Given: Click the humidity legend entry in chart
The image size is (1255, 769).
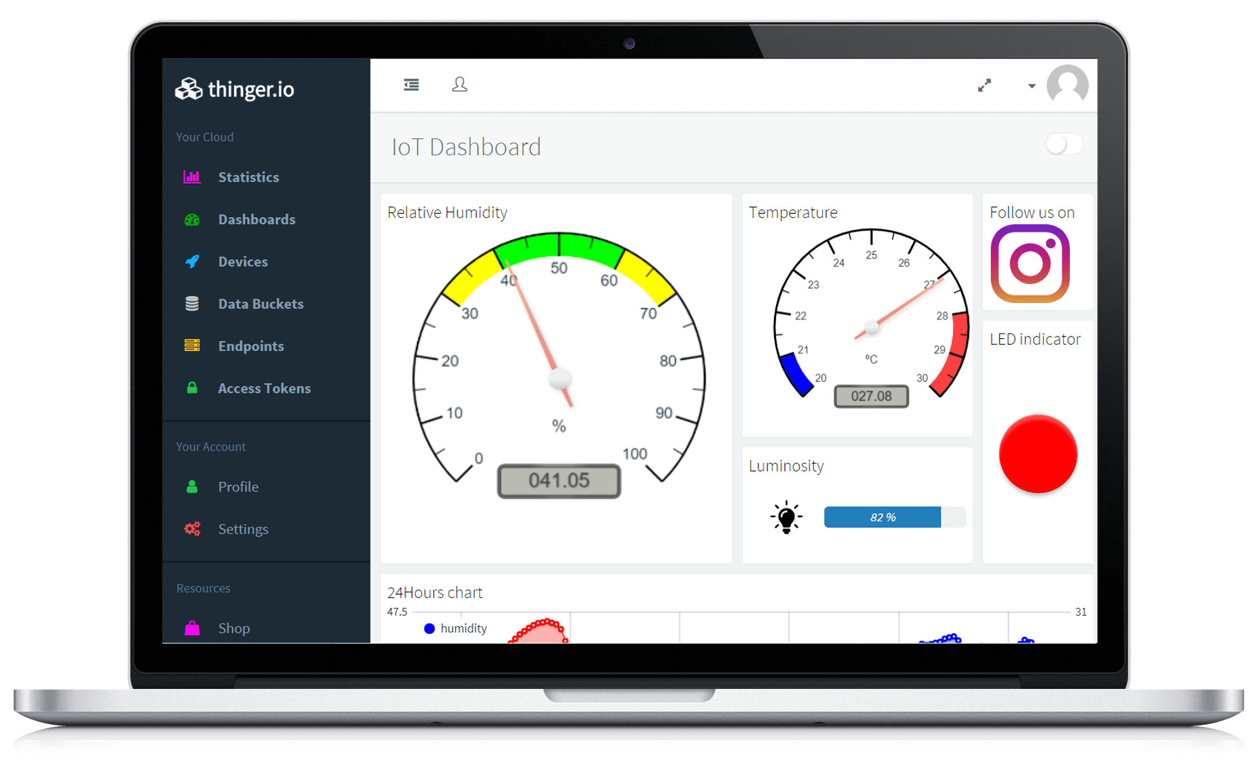Looking at the screenshot, I should pyautogui.click(x=456, y=628).
